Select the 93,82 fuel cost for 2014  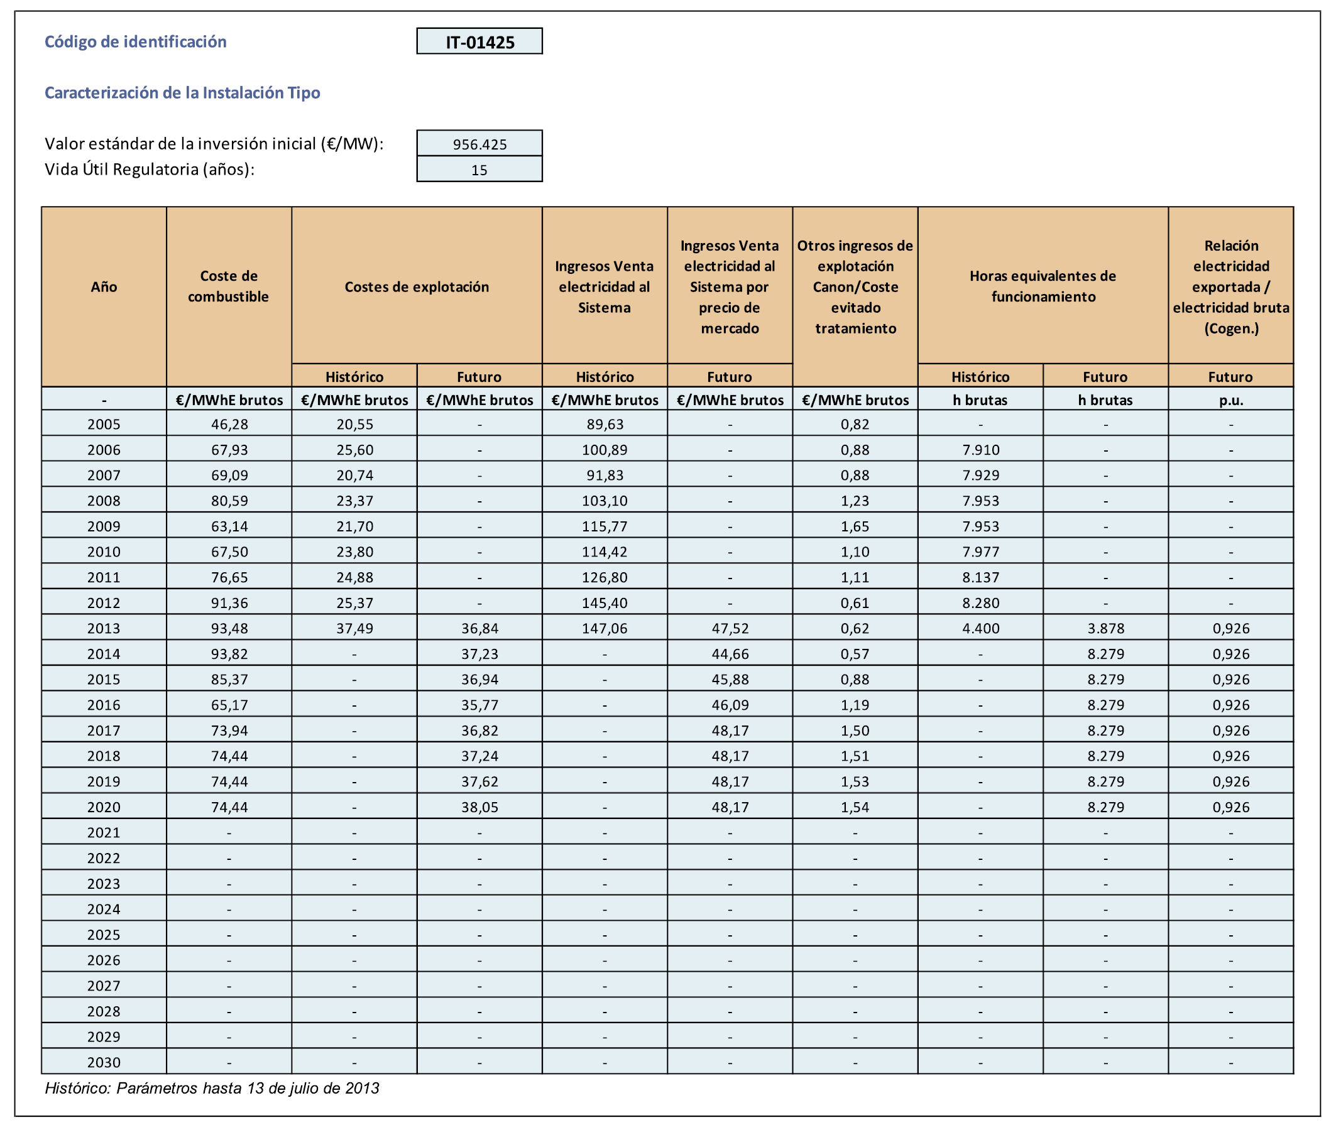[x=229, y=654]
